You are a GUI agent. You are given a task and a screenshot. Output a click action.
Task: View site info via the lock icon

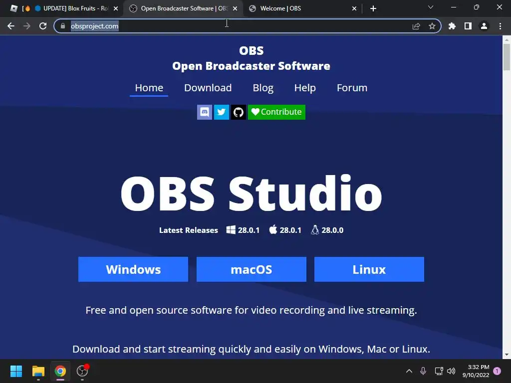63,26
